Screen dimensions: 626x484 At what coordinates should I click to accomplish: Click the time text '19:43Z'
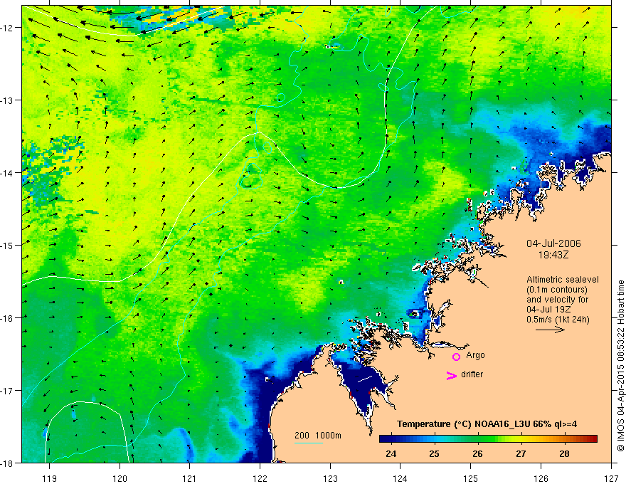click(553, 255)
